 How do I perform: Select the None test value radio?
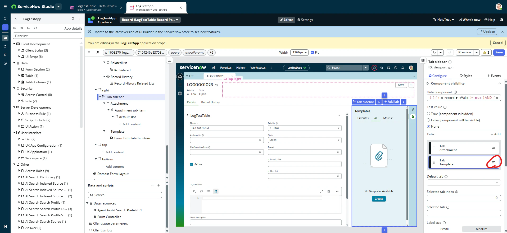pyautogui.click(x=428, y=127)
